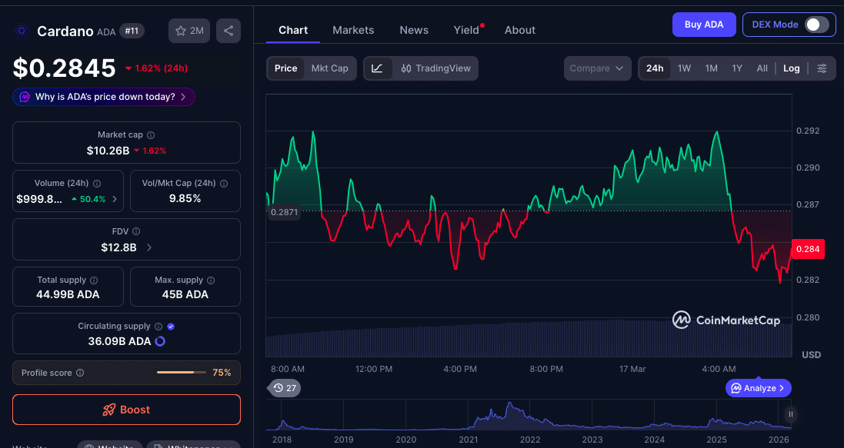The width and height of the screenshot is (844, 448).
Task: Click the Buy ADA button
Action: tap(703, 24)
